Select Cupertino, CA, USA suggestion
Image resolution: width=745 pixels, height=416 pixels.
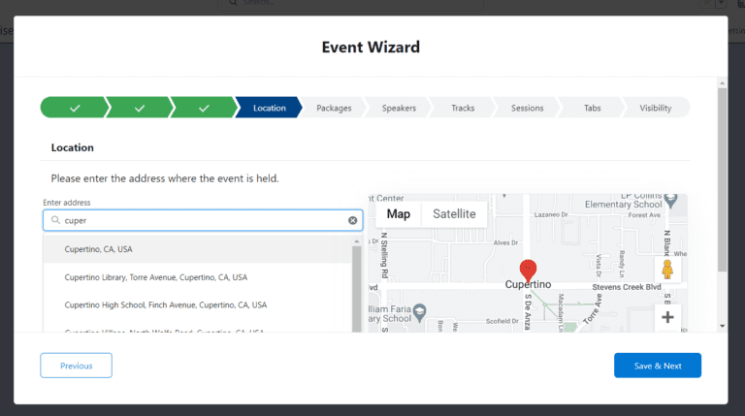click(99, 249)
